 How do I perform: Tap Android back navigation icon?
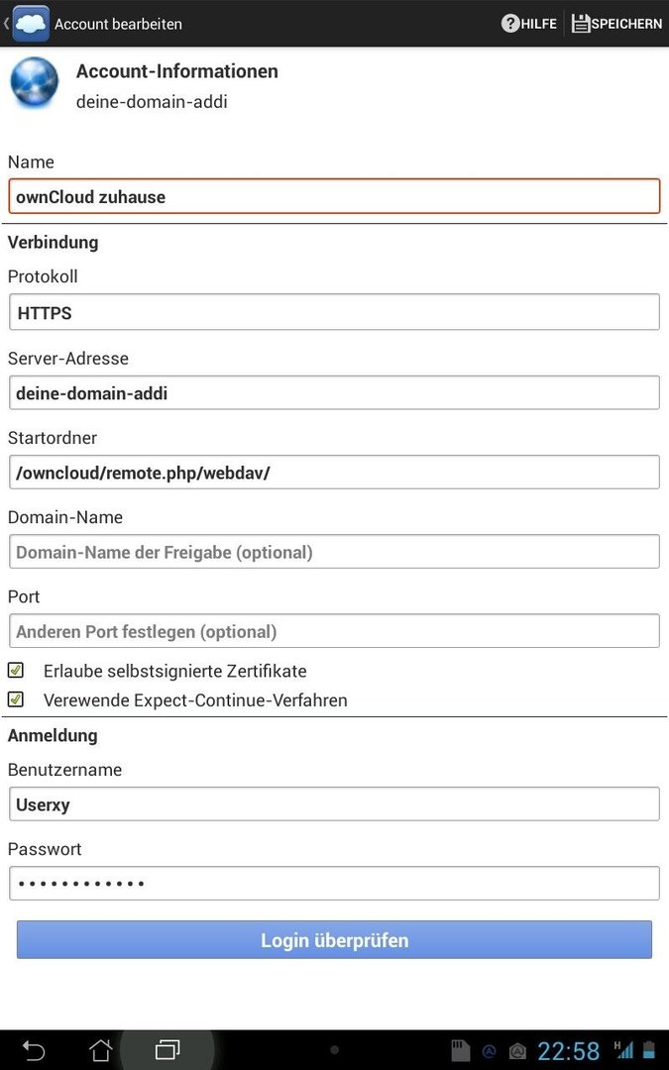pos(34,1049)
